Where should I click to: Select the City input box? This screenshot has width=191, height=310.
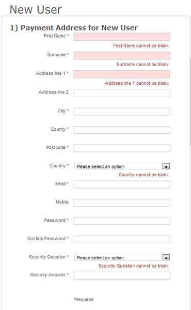[122, 112]
